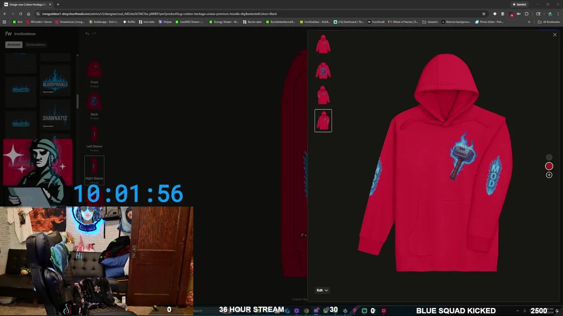
Task: Go to browser home page
Action: (29, 14)
